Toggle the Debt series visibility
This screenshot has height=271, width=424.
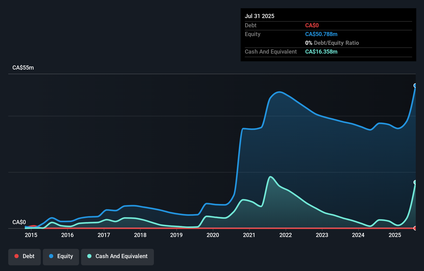pyautogui.click(x=24, y=256)
